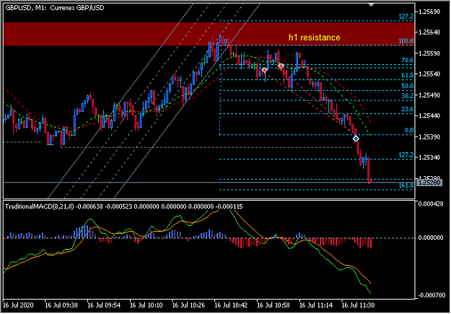
Task: Click the 1.25590 price scale value
Action: [429, 53]
